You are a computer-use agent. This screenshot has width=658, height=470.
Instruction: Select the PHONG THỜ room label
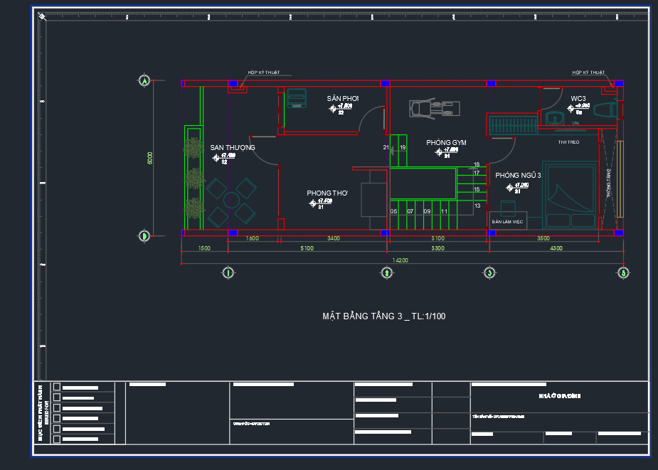(327, 193)
